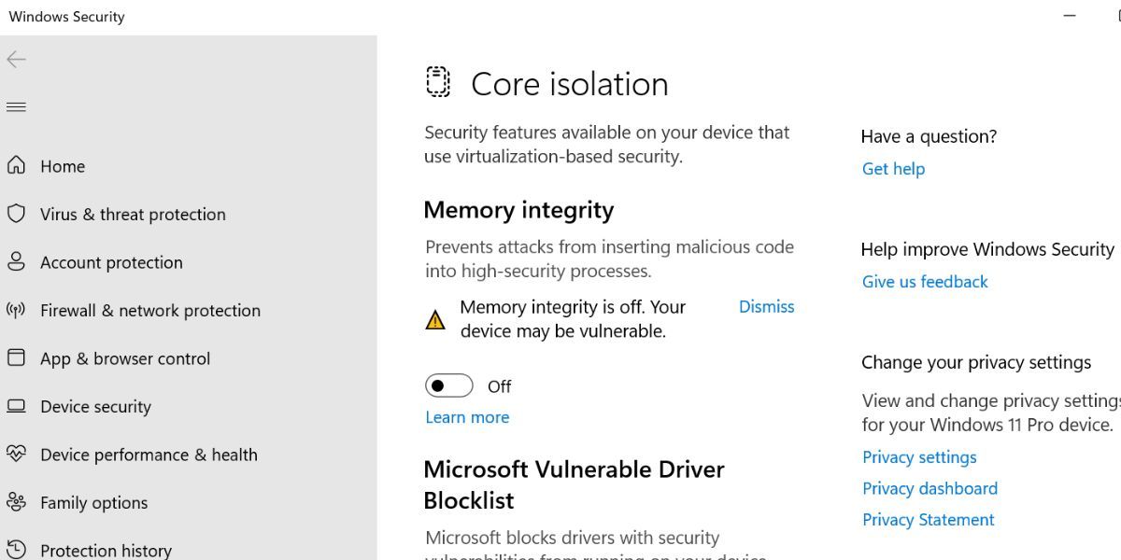
Task: Open the Privacy dashboard link
Action: [x=929, y=488]
